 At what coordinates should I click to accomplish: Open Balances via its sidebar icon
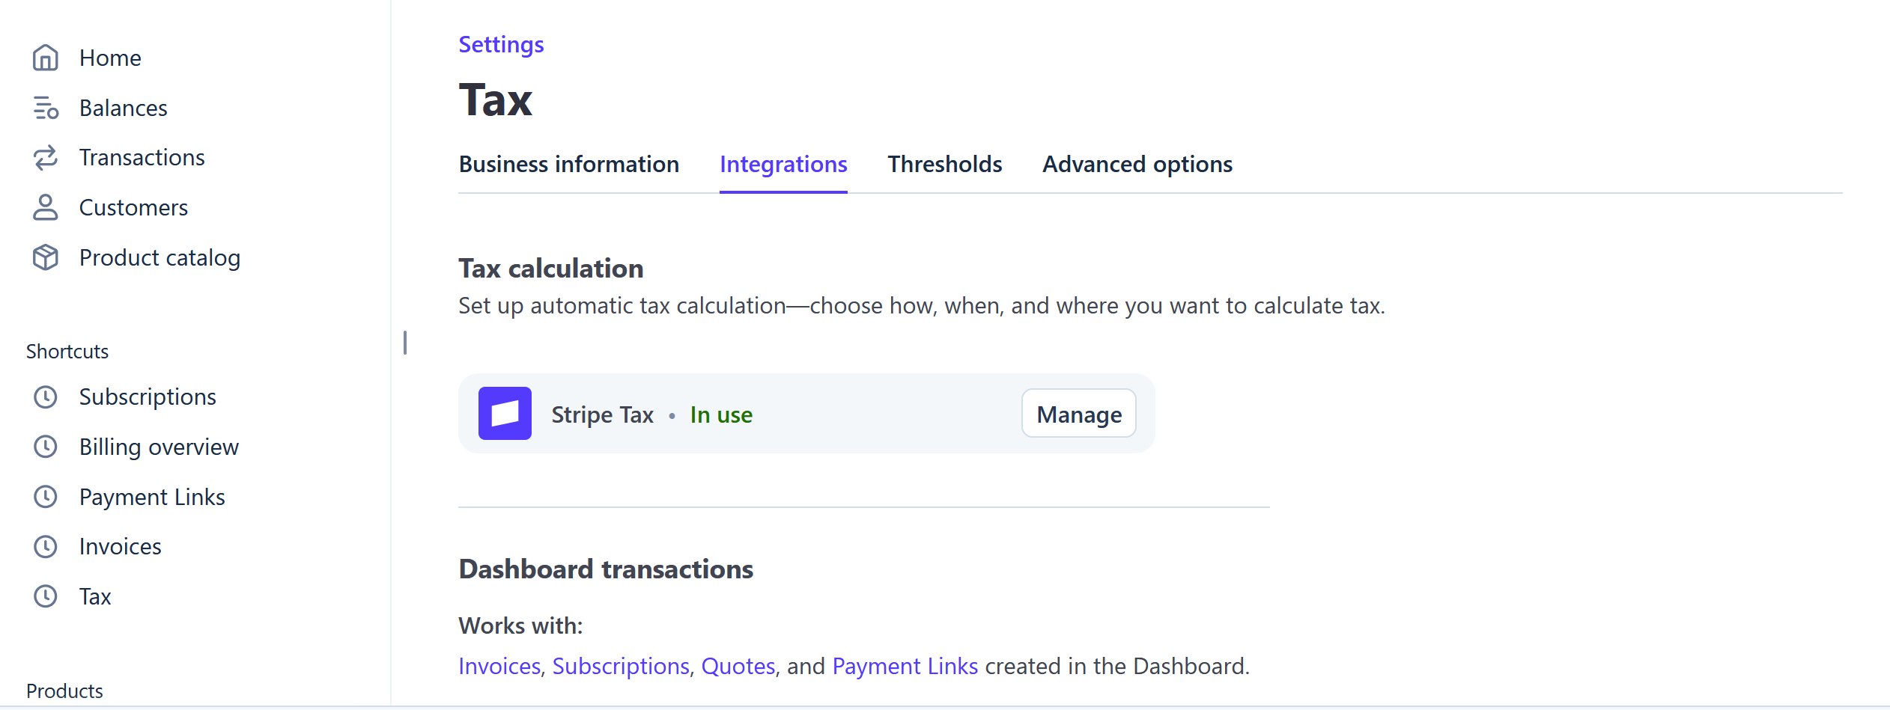46,107
